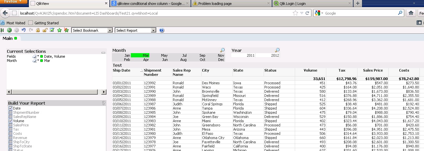Click the Des Moines city cell
424x151 pixels.
pyautogui.click(x=217, y=83)
